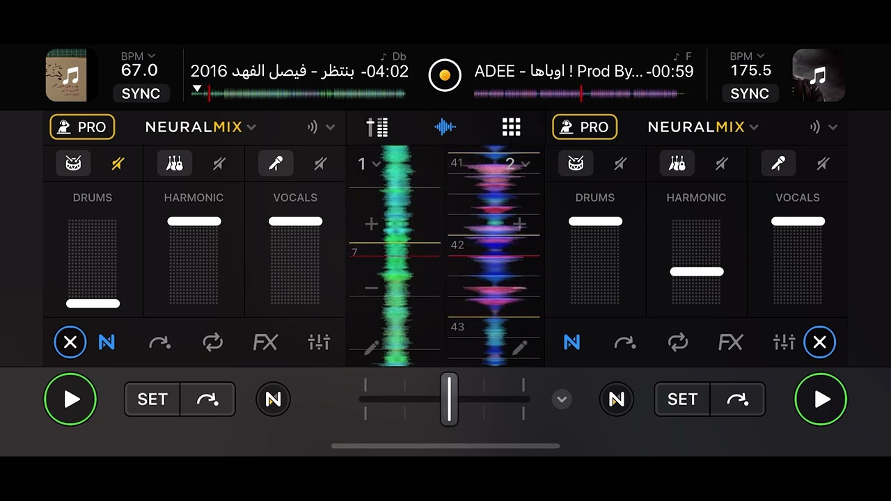This screenshot has height=501, width=891.
Task: Play the left deck track
Action: 70,399
